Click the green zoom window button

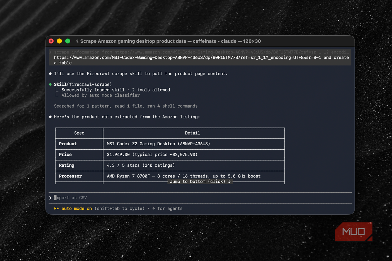(x=68, y=41)
